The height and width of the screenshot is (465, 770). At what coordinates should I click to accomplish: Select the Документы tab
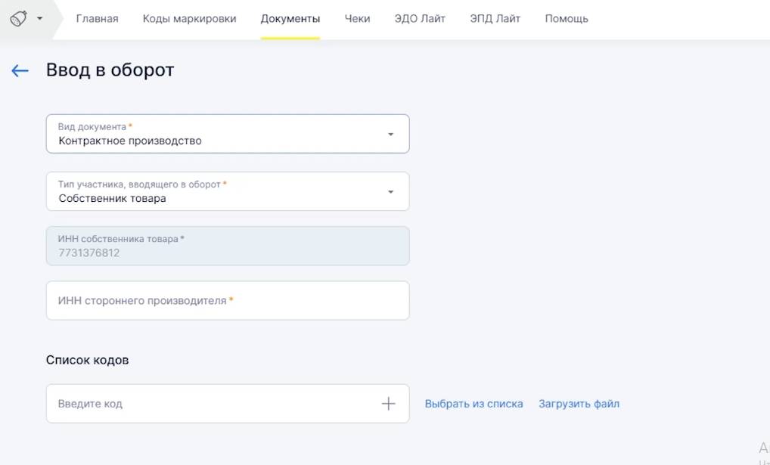coord(290,19)
